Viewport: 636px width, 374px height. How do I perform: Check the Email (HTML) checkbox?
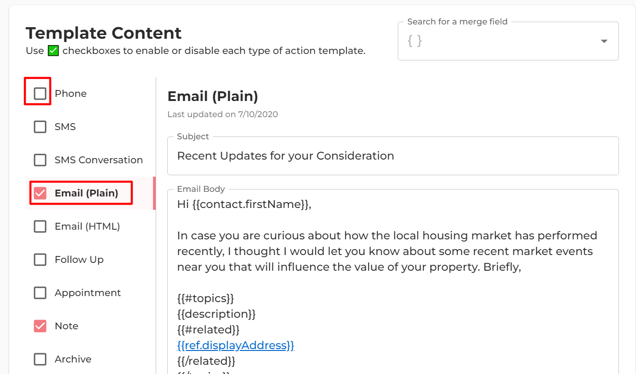point(40,226)
